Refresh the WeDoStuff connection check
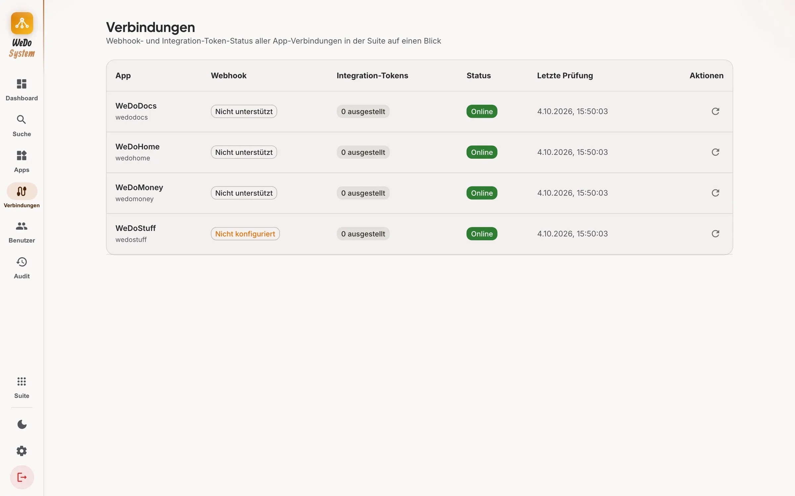This screenshot has height=496, width=795. (715, 234)
